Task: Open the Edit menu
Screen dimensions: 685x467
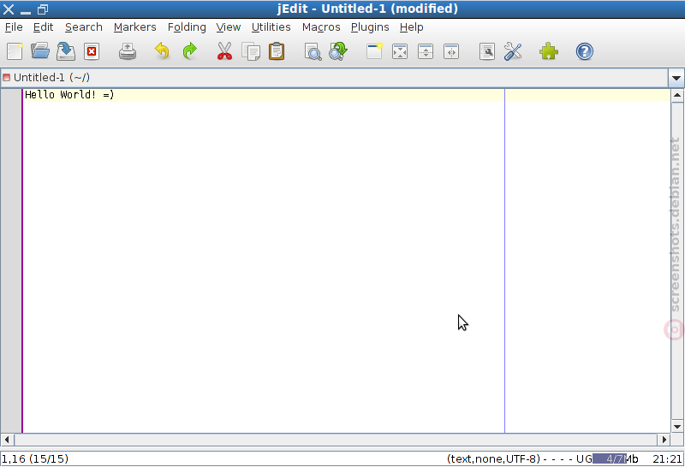Action: point(44,27)
